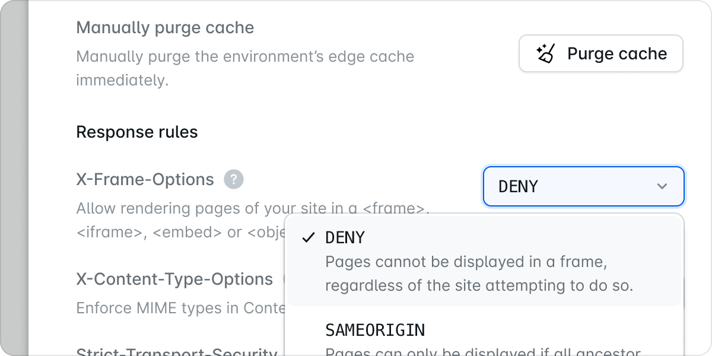Click the '<iframe>, <embed> or' description line
712x356 pixels.
pyautogui.click(x=180, y=233)
